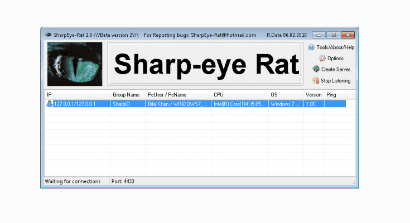Click the Ping column header

tap(335, 95)
